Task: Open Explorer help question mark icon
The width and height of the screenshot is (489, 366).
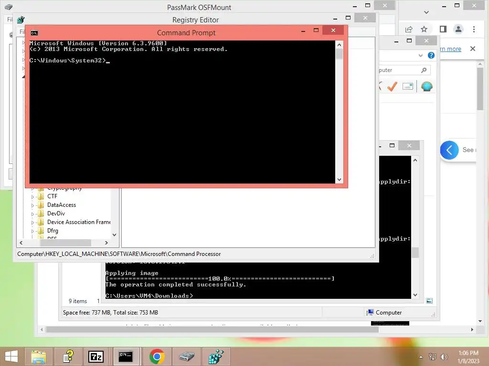Action: [431, 55]
